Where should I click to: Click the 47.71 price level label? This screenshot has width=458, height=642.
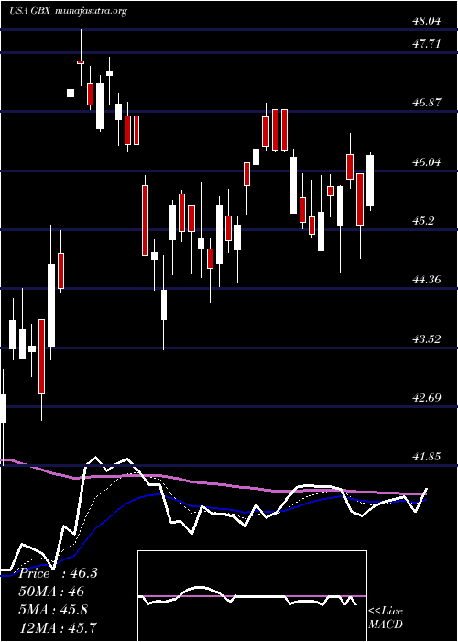[x=427, y=44]
